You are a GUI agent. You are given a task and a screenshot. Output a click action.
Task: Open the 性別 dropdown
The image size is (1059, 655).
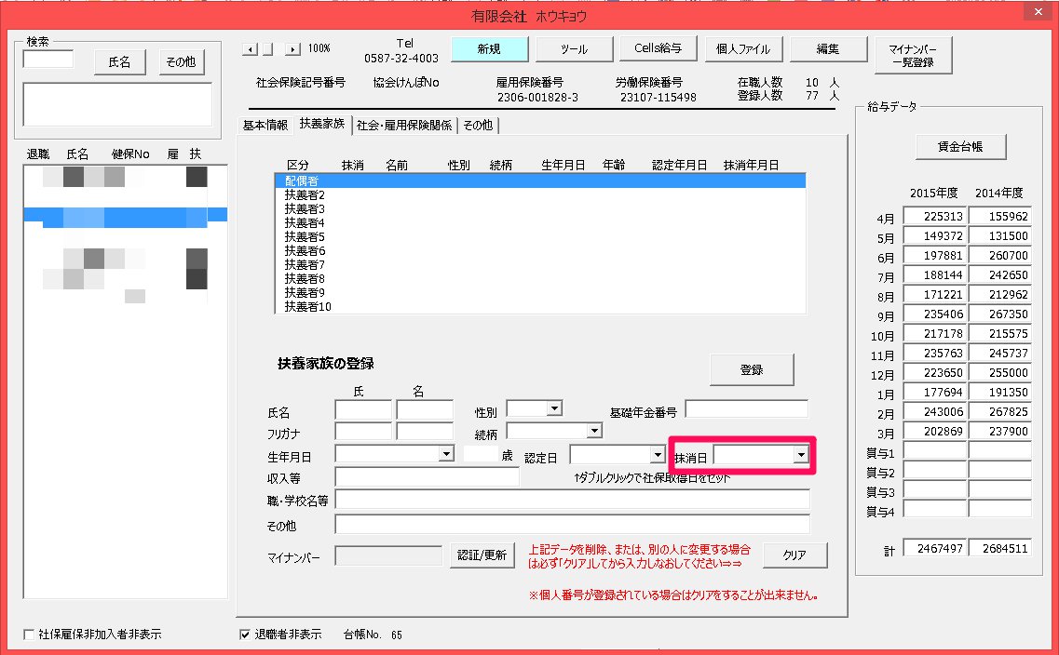[554, 408]
